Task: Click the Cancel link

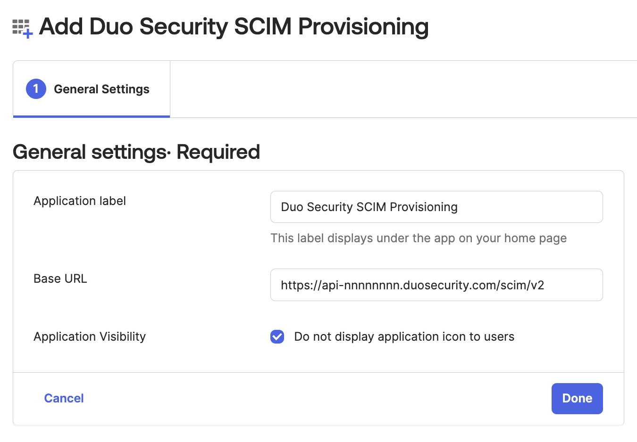Action: pos(64,398)
